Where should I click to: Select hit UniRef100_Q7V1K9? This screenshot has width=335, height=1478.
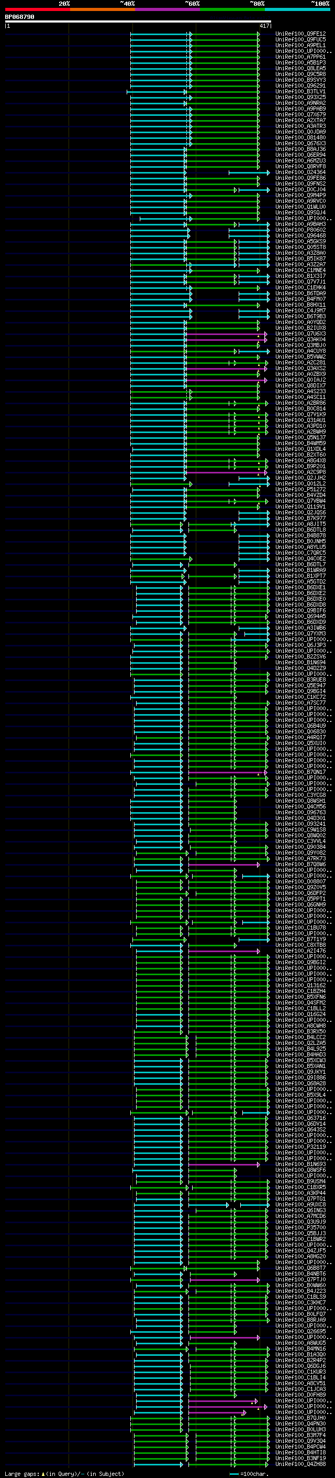pyautogui.click(x=300, y=414)
